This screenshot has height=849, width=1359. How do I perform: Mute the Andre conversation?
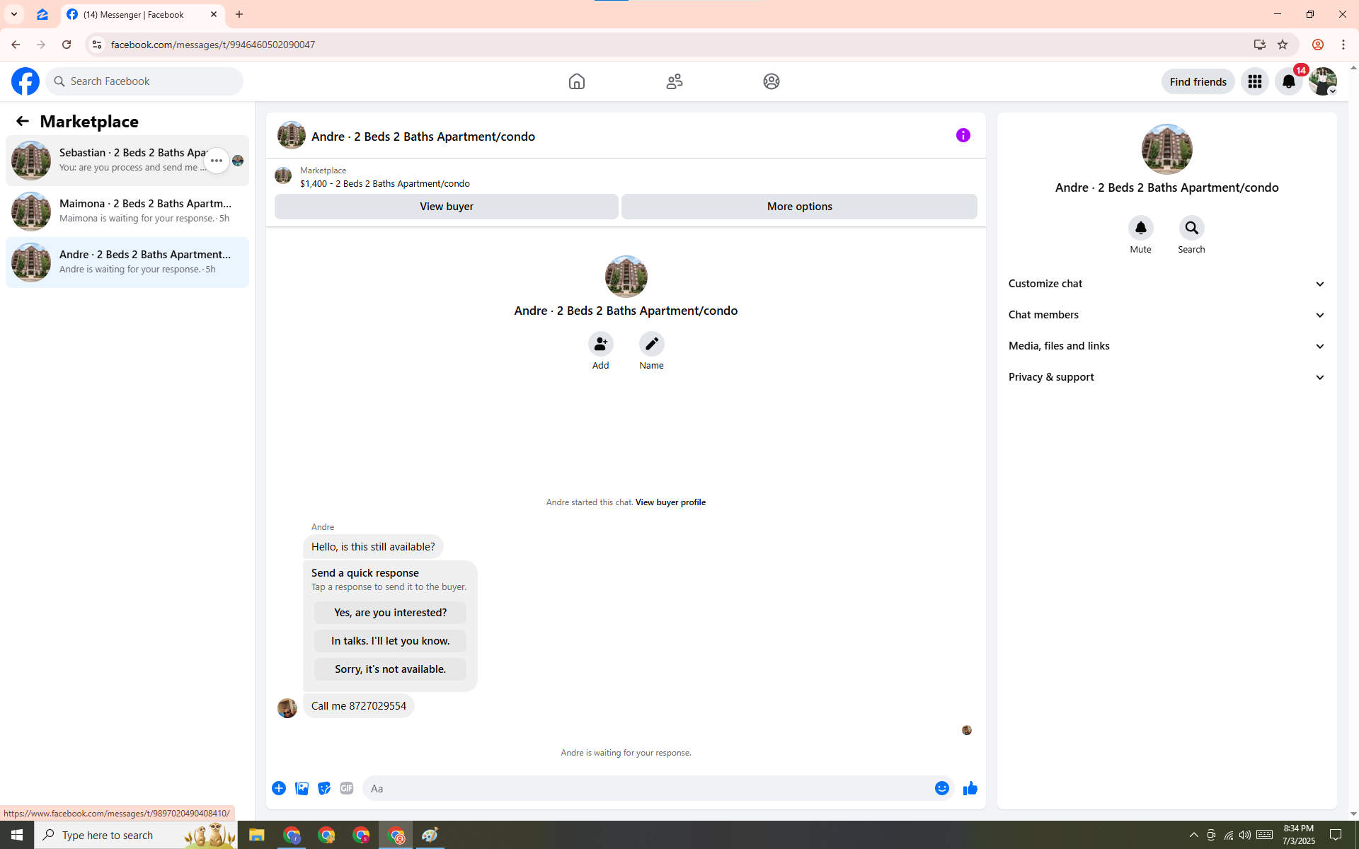click(x=1140, y=229)
